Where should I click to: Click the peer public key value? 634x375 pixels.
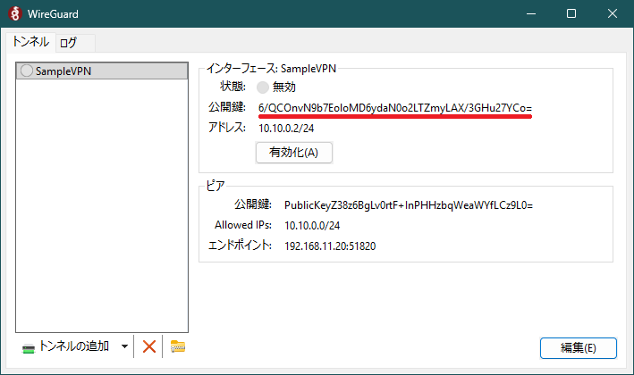[x=408, y=204]
